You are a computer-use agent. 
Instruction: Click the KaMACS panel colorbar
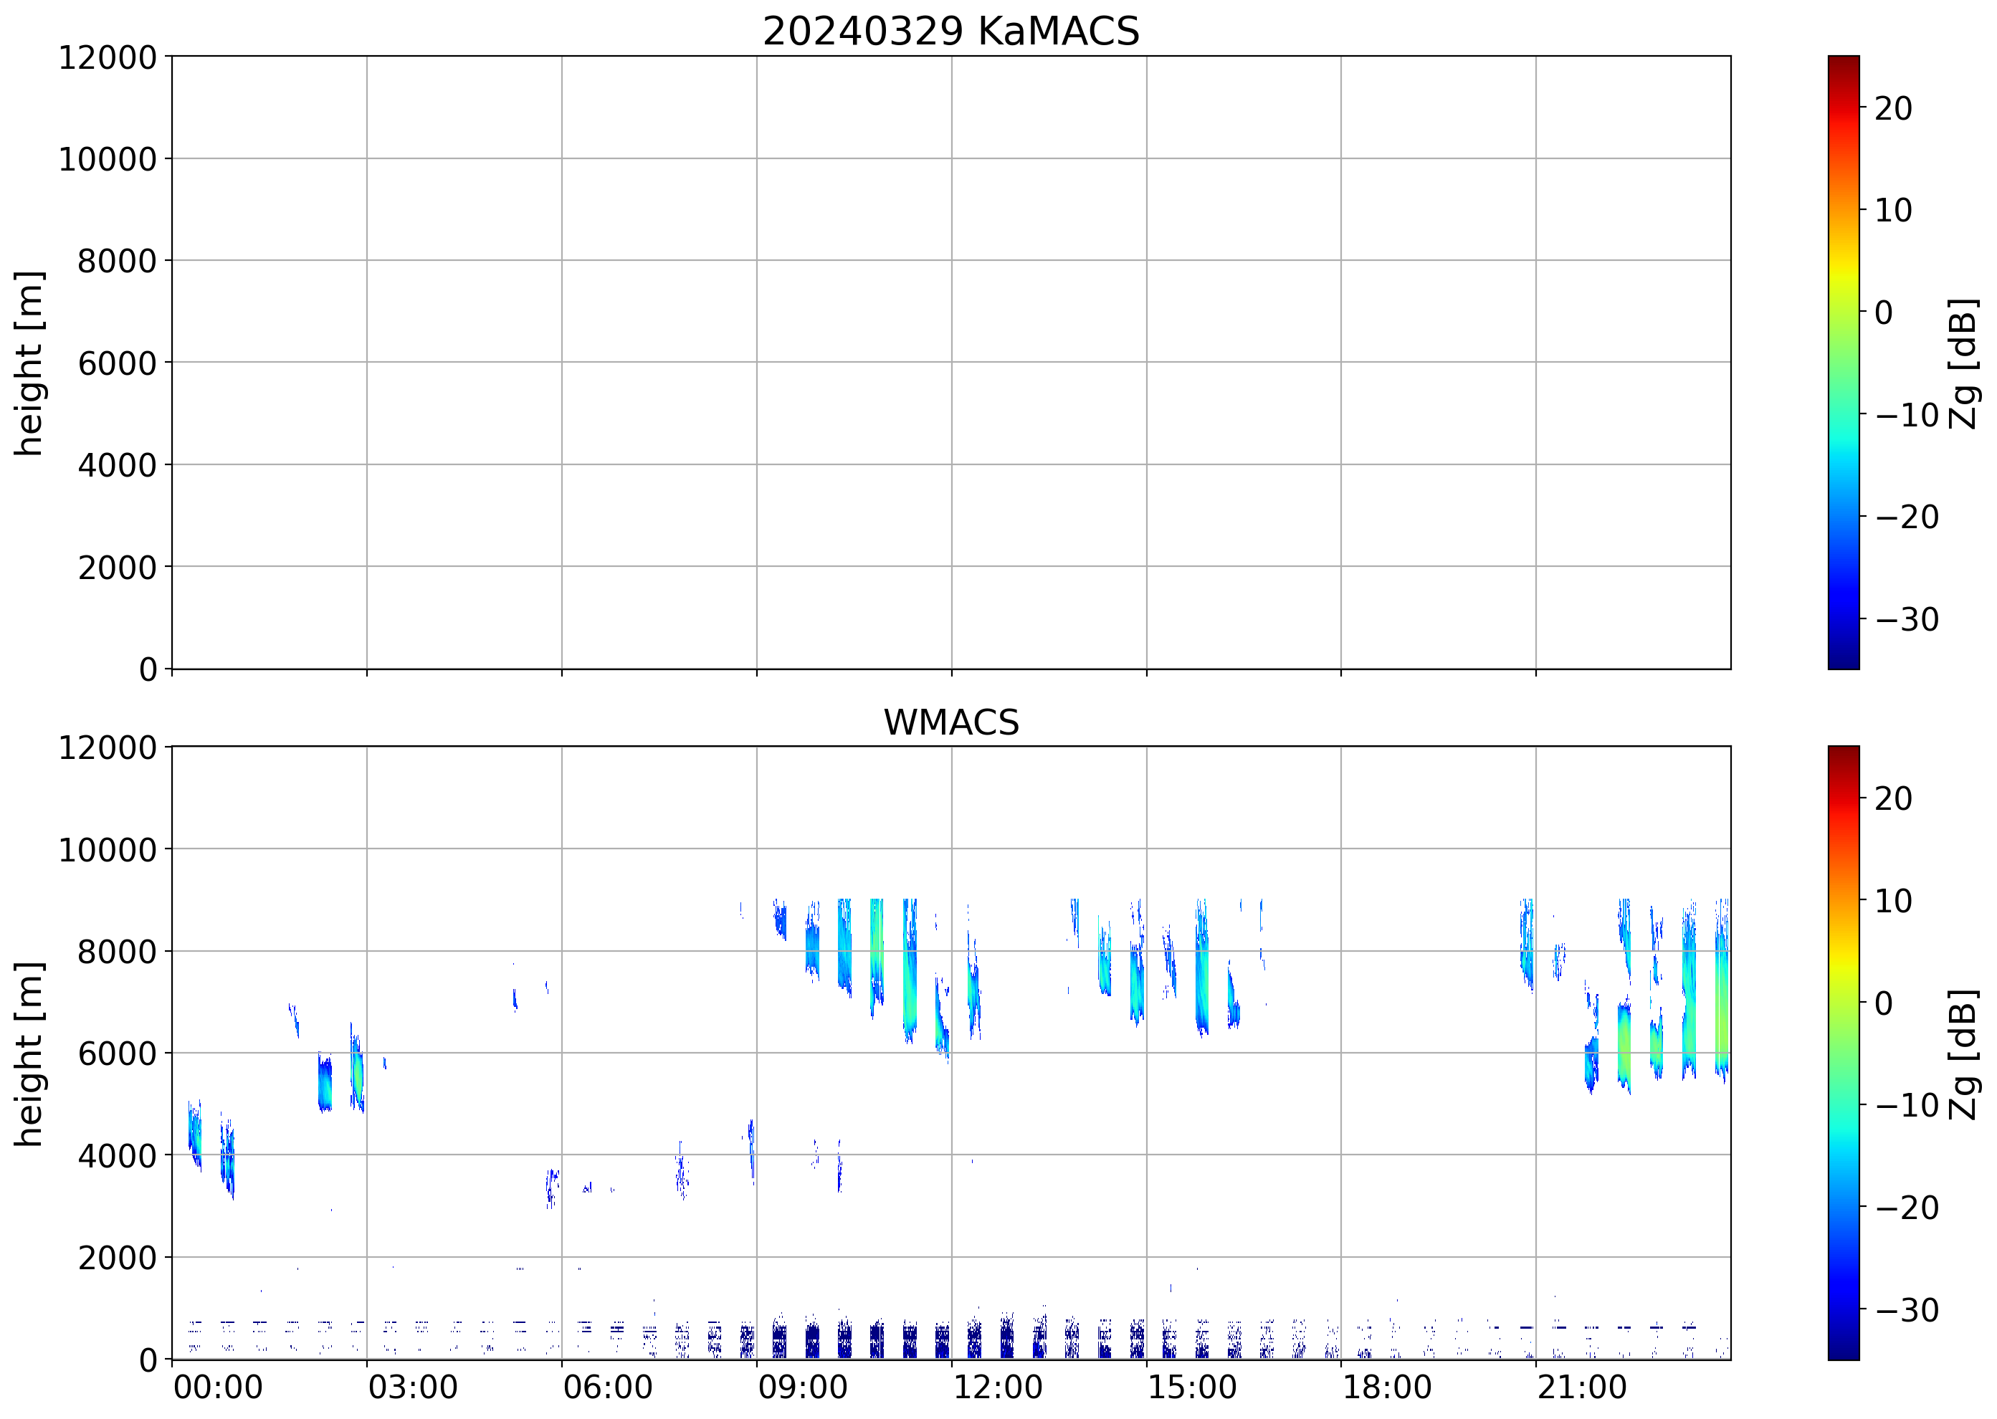pos(1843,363)
